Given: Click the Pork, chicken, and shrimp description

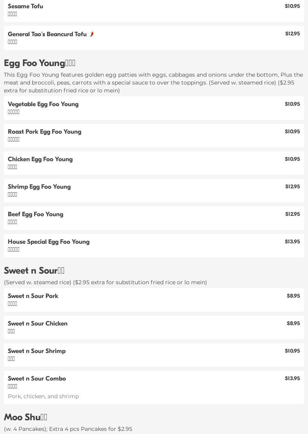Looking at the screenshot, I should click(43, 396).
